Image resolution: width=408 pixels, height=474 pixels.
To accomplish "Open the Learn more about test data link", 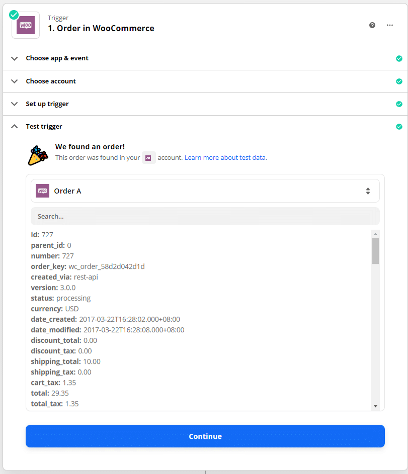I will [x=225, y=158].
